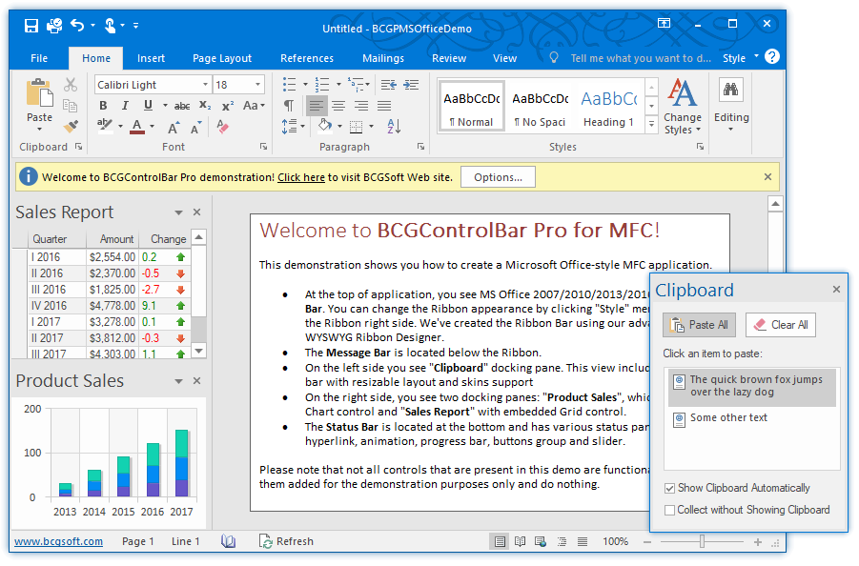
Task: Click the Sort icon in Paragraph group
Action: click(x=394, y=126)
